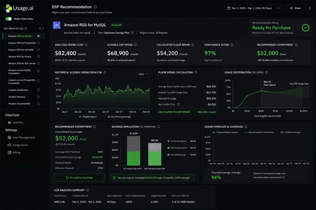Image resolution: width=316 pixels, height=210 pixels.
Task: Open info icon for Floor Spend Calculation
Action: [196, 73]
